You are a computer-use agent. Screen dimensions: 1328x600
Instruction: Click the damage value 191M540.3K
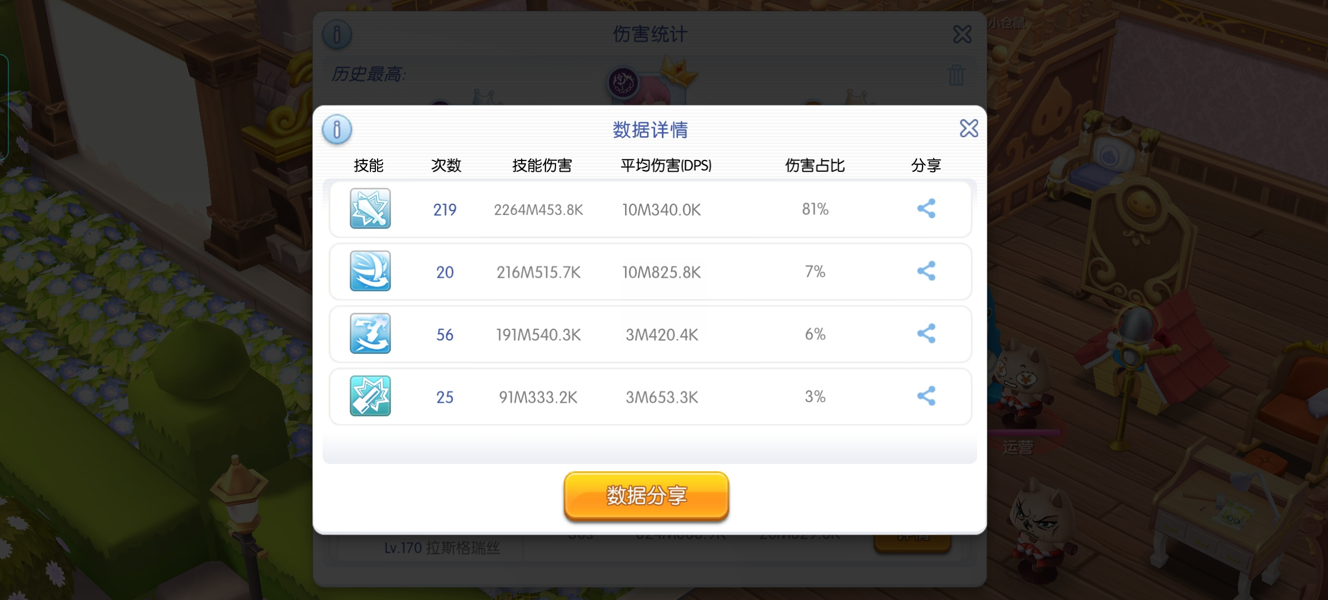pos(538,335)
